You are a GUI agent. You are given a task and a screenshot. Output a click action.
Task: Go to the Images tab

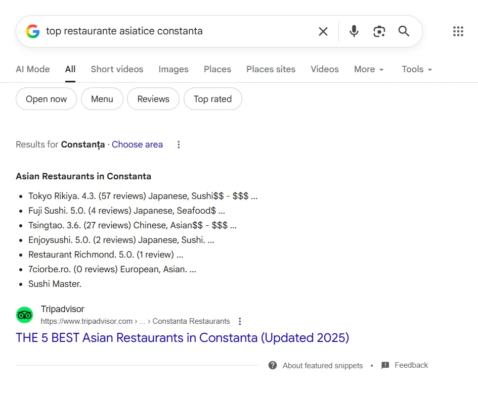click(173, 69)
